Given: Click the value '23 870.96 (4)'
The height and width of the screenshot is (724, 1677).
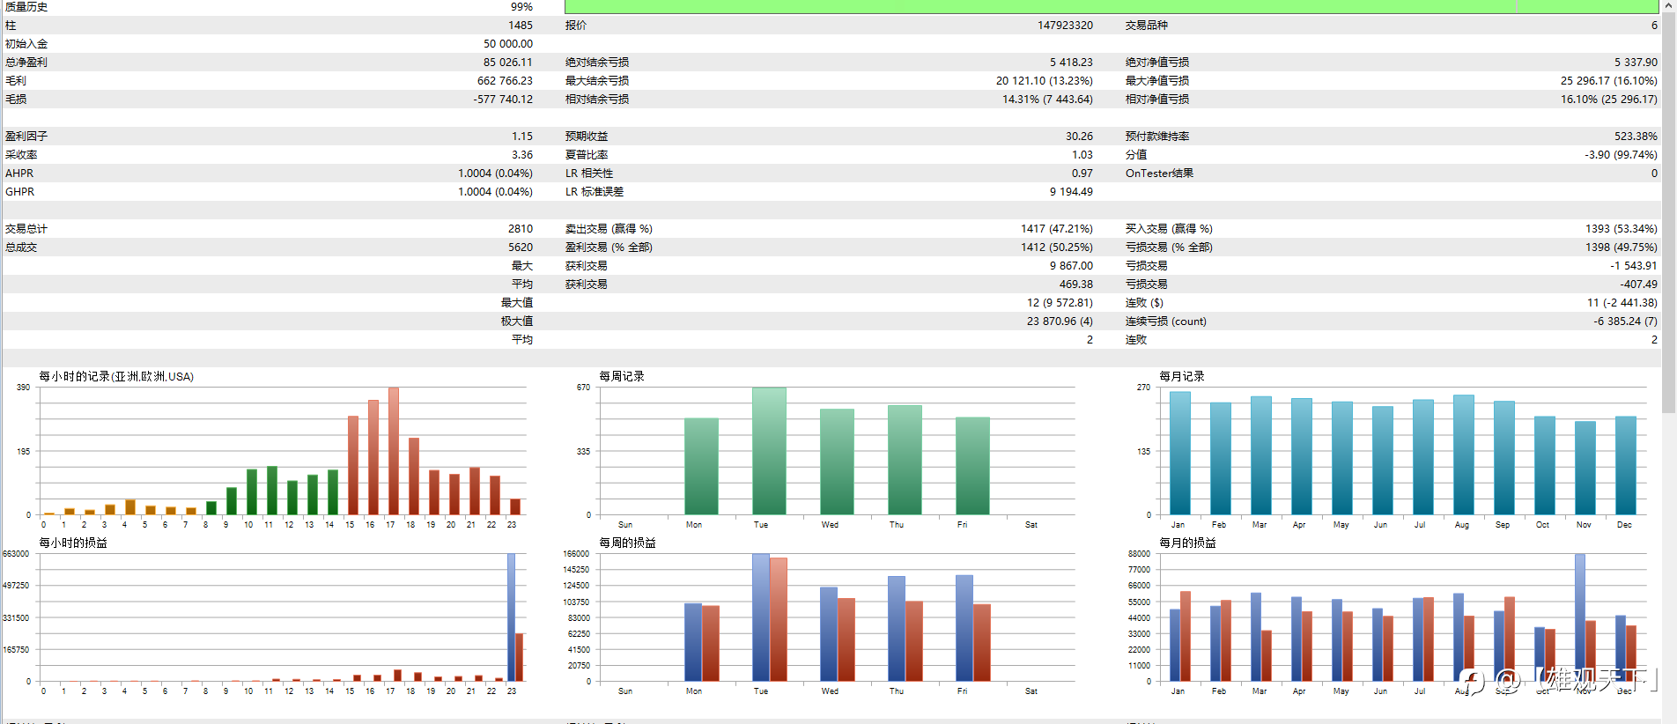Looking at the screenshot, I should point(1060,321).
